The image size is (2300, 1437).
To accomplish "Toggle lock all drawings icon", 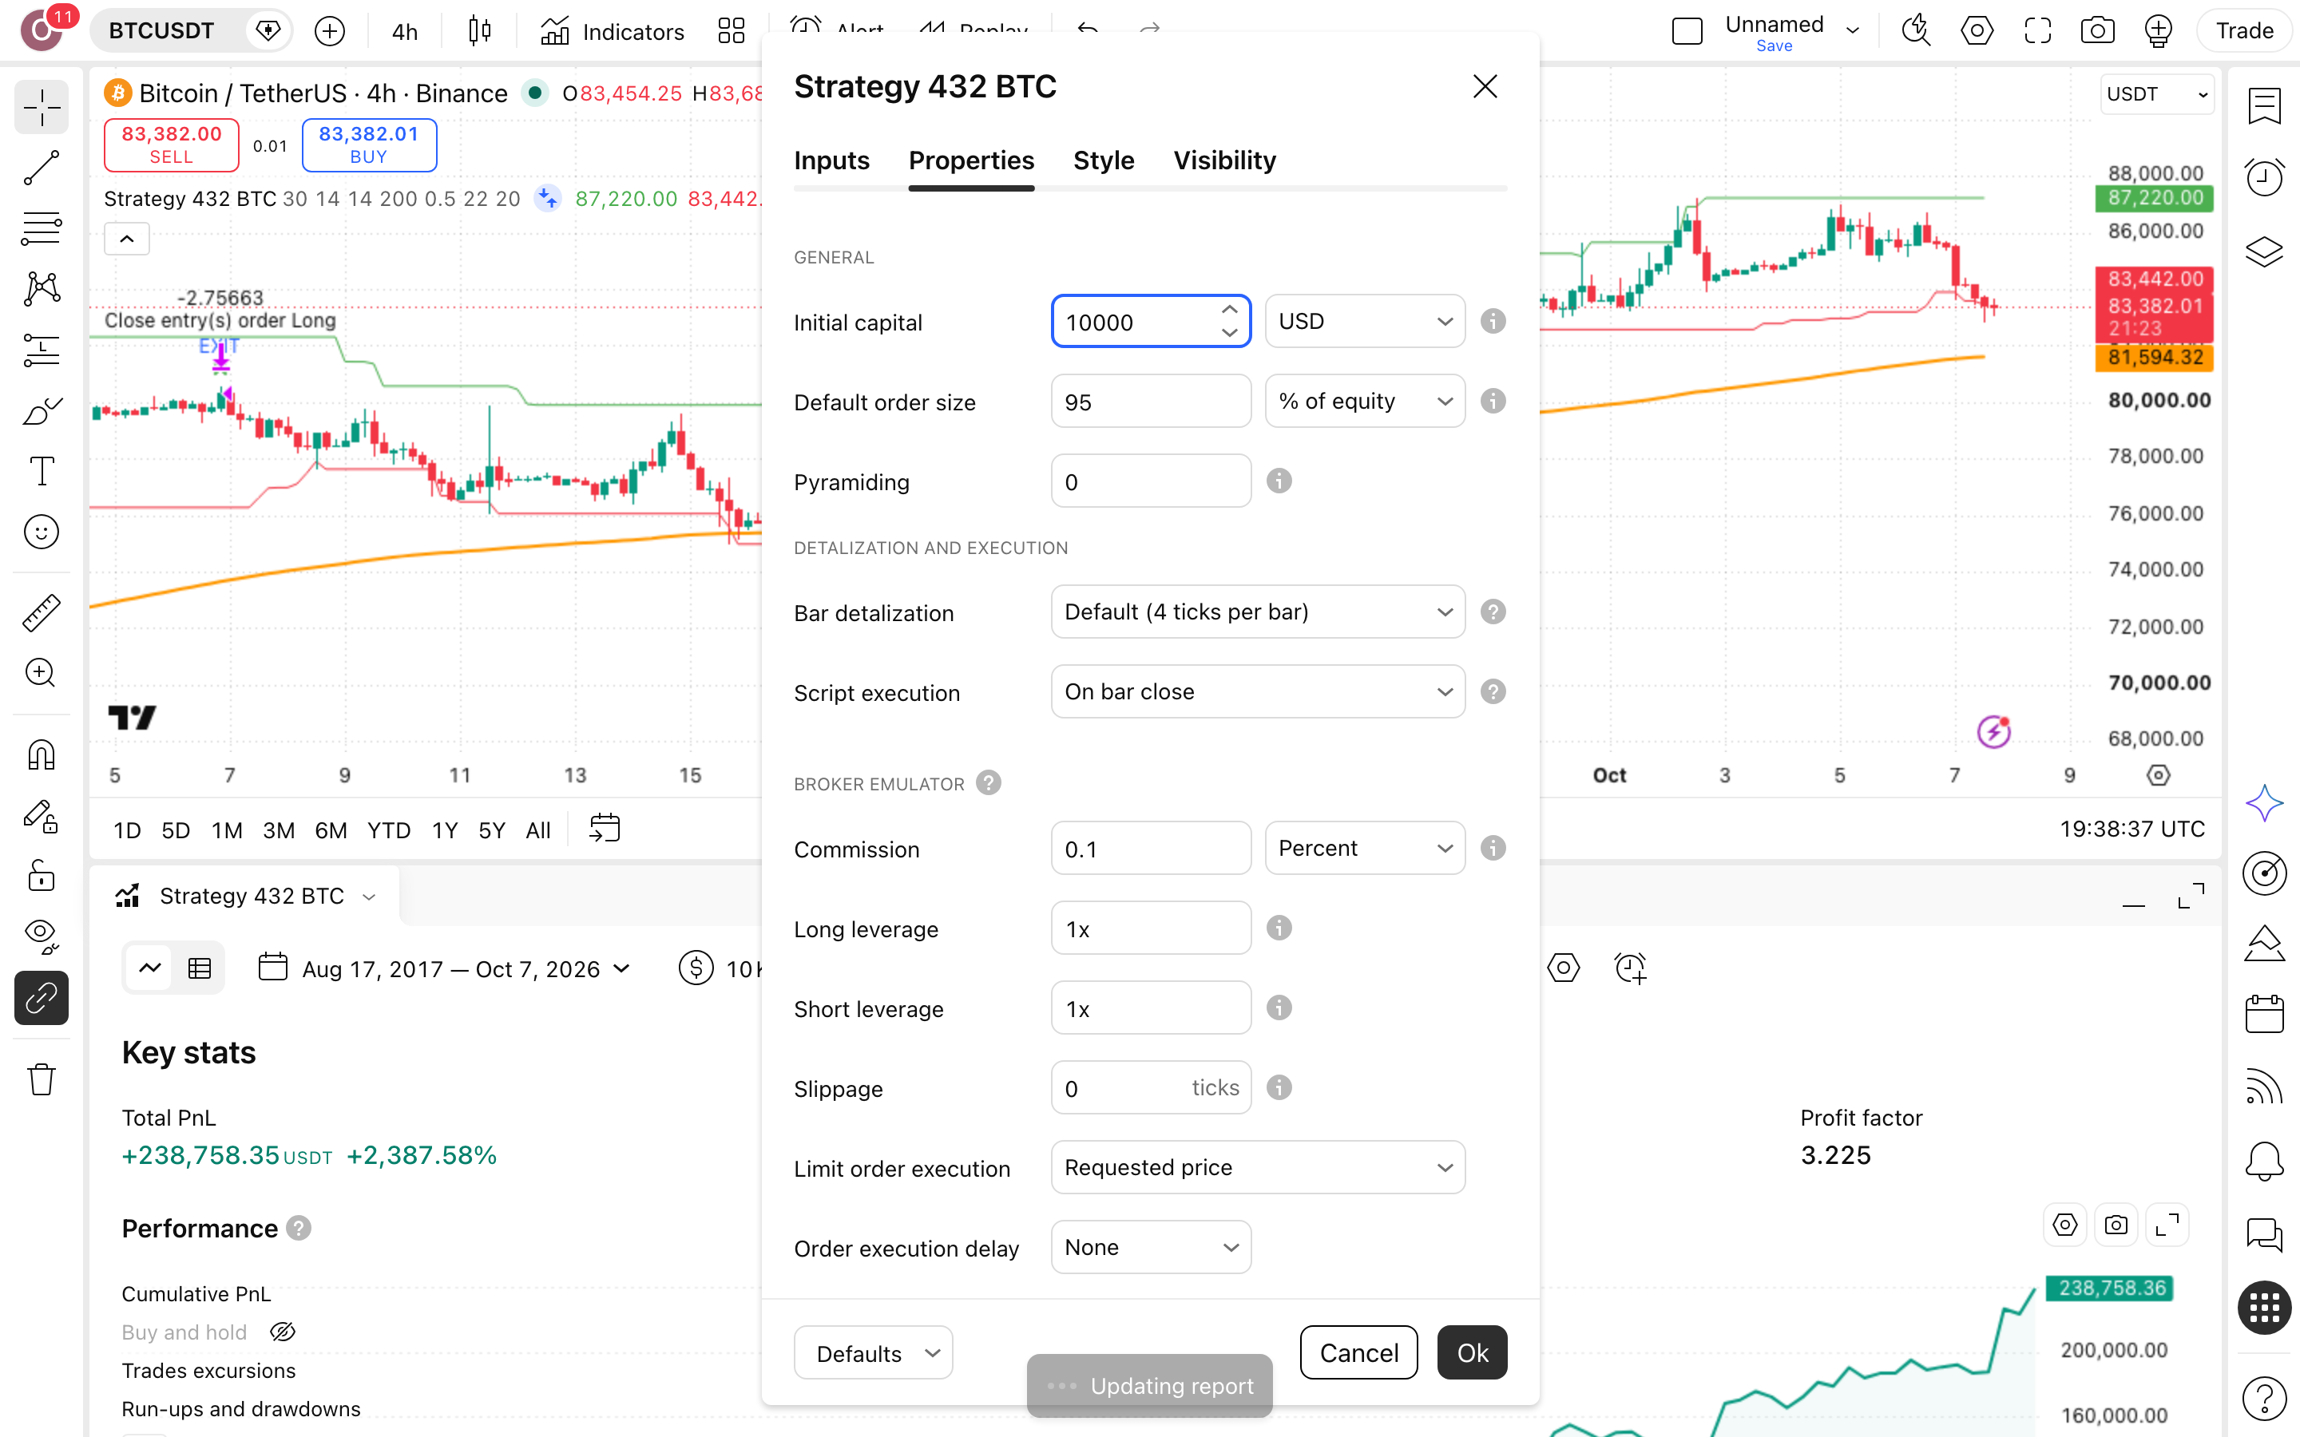I will (x=41, y=877).
